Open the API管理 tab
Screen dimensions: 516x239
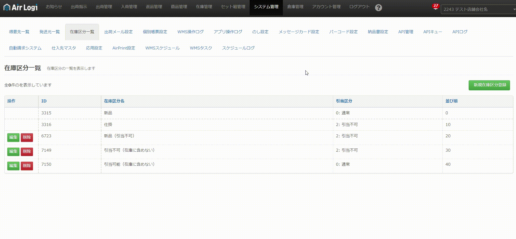[x=405, y=32]
